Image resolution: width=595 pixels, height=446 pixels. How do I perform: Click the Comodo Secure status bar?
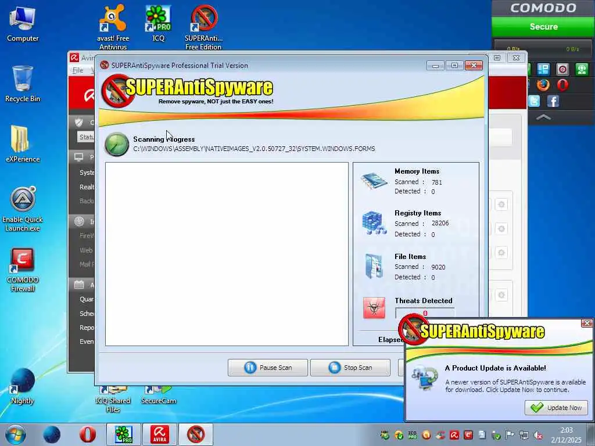(543, 27)
